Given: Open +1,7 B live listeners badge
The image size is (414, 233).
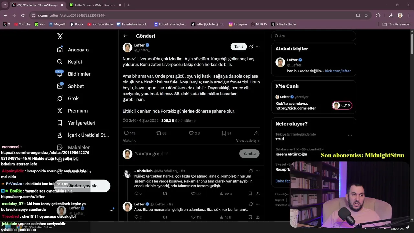Looking at the screenshot, I should point(342,105).
